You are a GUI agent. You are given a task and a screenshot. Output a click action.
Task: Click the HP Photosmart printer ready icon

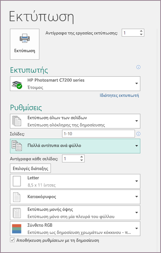17,85
